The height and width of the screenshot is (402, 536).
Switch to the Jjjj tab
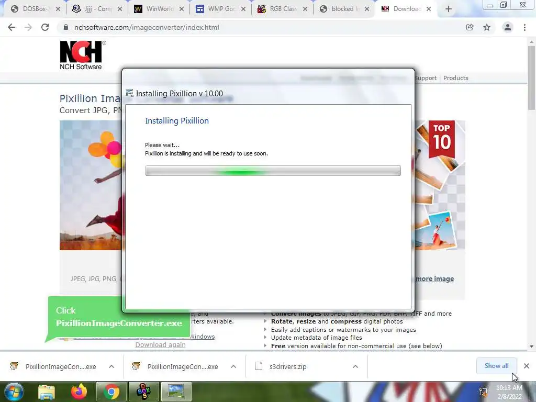[97, 9]
